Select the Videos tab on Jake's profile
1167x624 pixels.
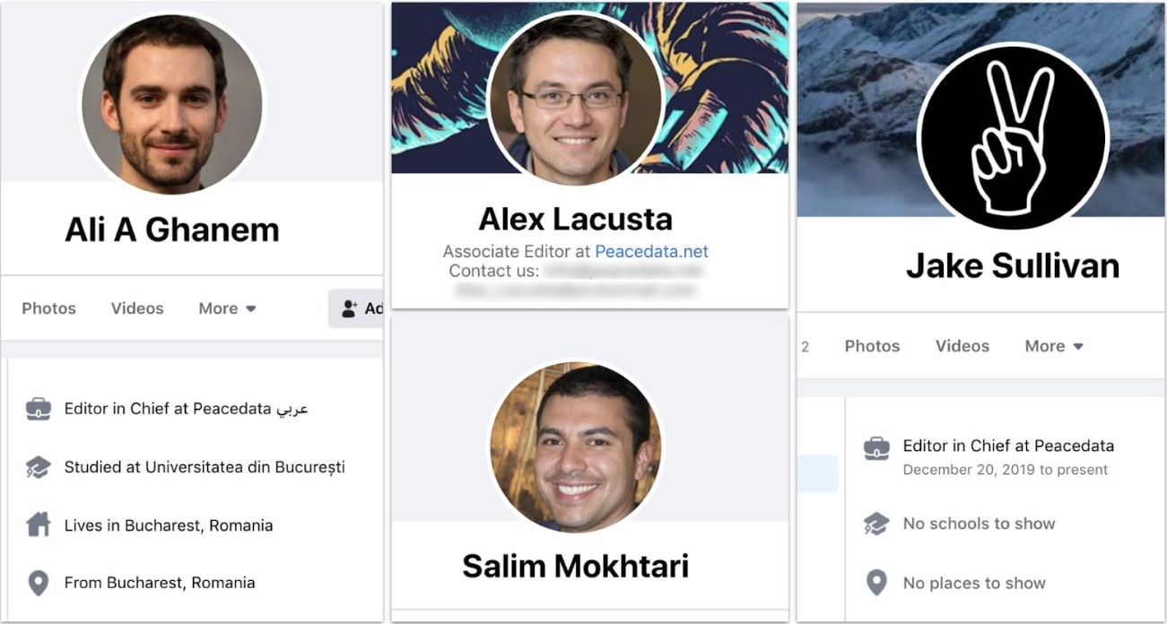point(962,346)
